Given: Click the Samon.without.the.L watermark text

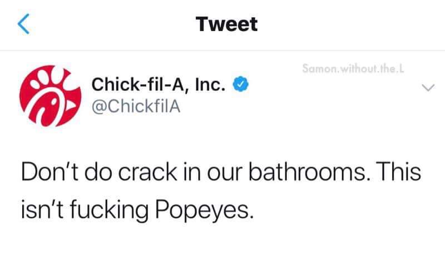Looking at the screenshot, I should click(x=354, y=69).
